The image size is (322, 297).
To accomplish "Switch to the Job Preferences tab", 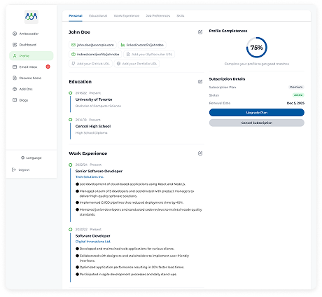I will 158,16.
